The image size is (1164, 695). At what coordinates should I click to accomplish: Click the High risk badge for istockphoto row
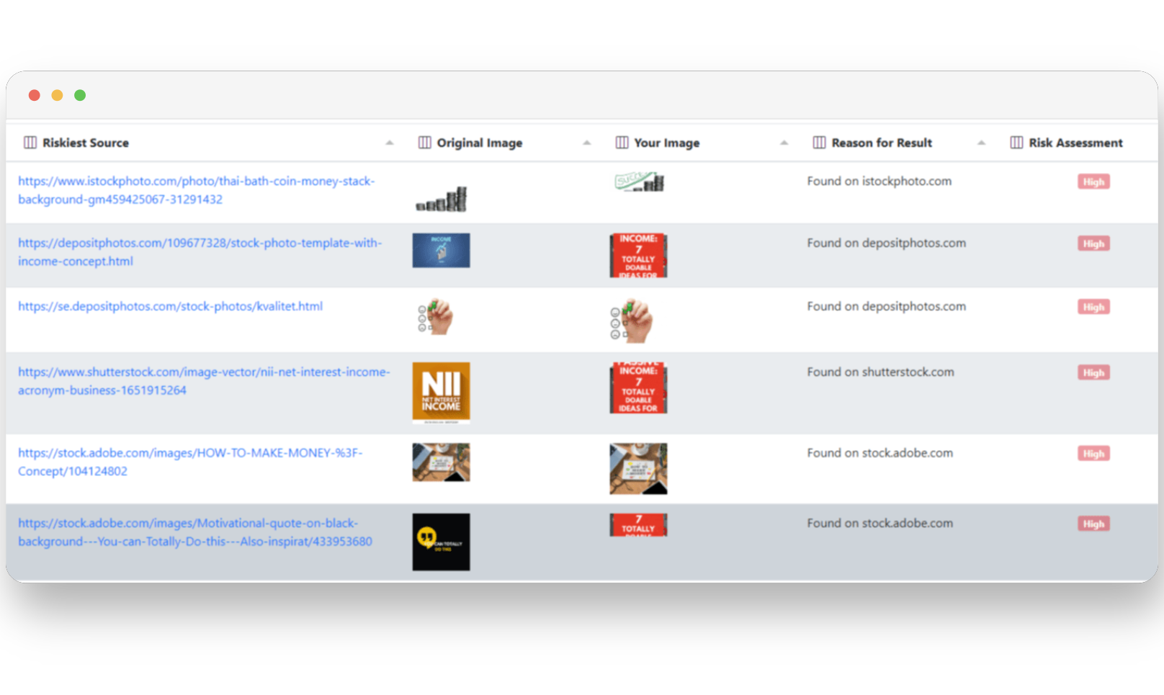1093,181
